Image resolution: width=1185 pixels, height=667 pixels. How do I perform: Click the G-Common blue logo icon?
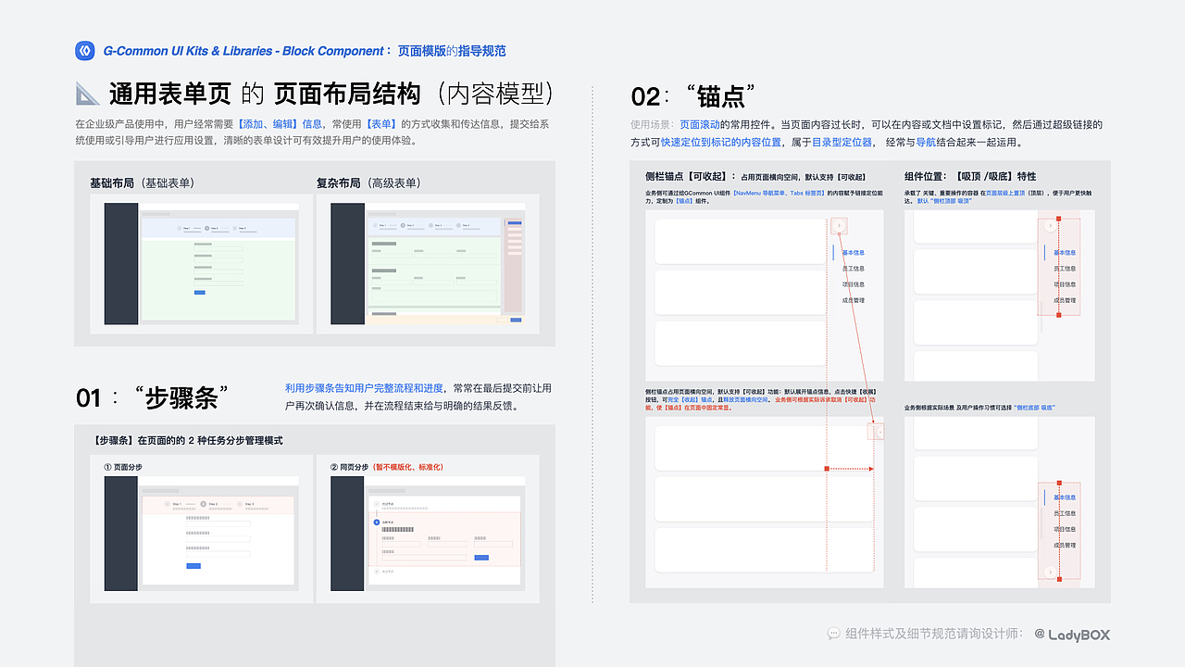[85, 51]
